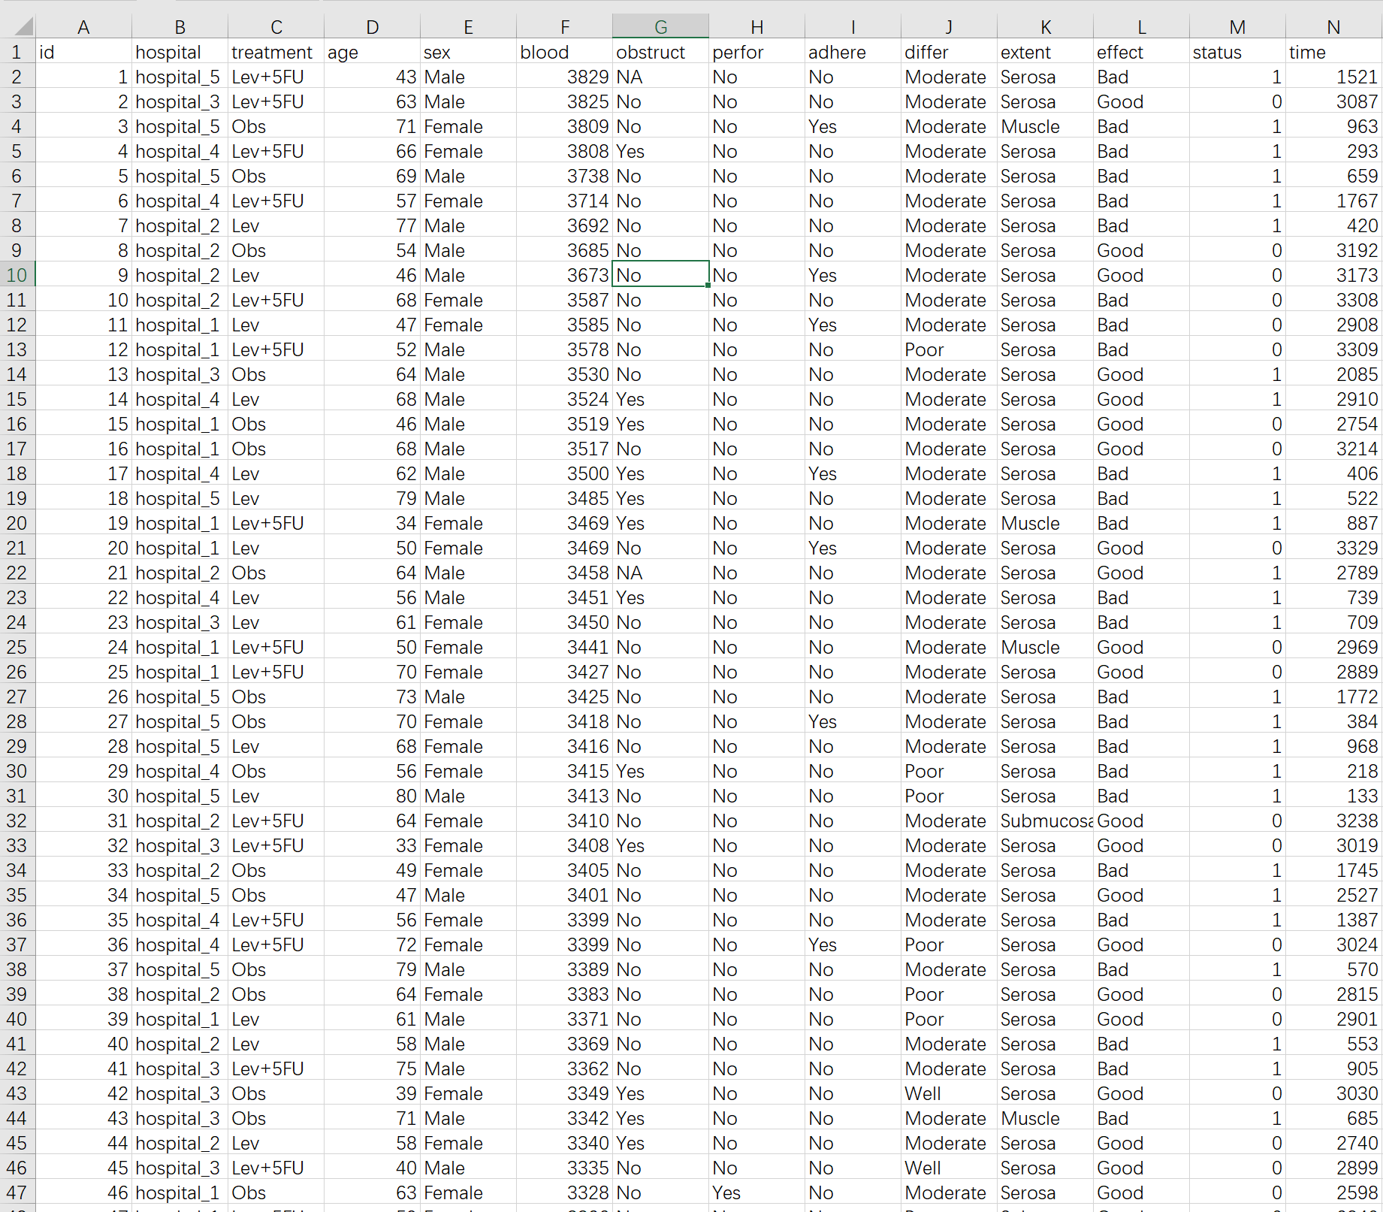Select column N header
1383x1212 pixels.
pos(1333,27)
